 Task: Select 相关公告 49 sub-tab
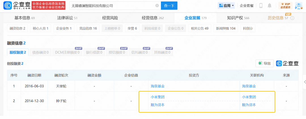pos(200,28)
